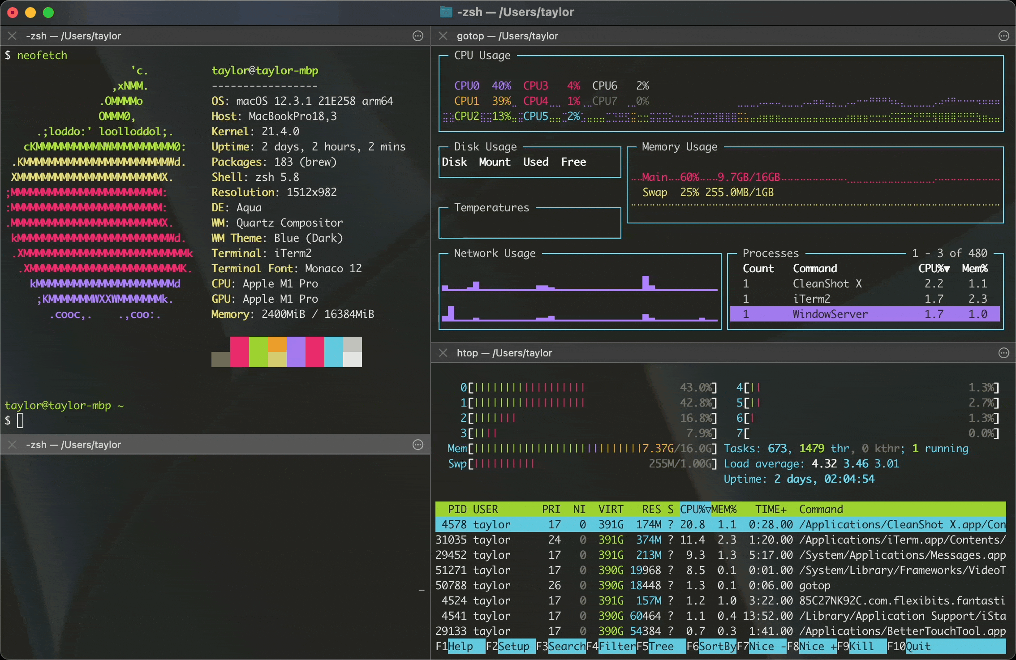Open options menu of gotop pane

point(1004,36)
